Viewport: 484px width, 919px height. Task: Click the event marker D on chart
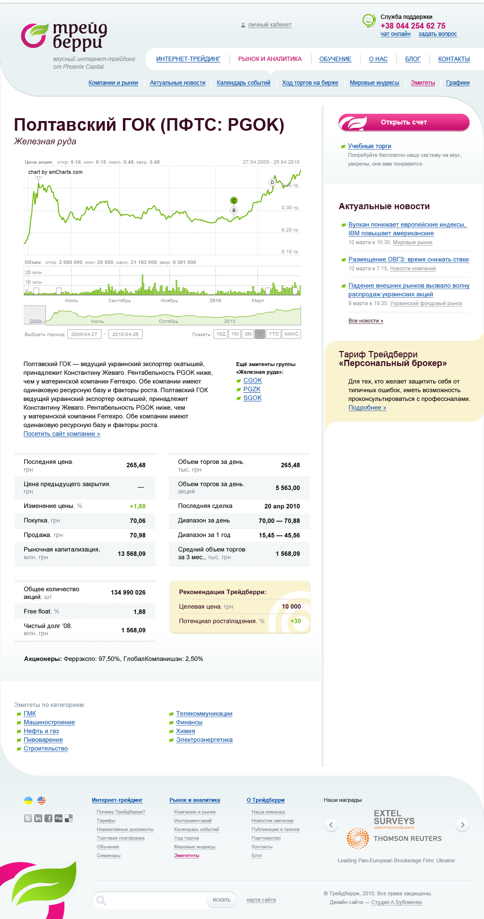[272, 183]
